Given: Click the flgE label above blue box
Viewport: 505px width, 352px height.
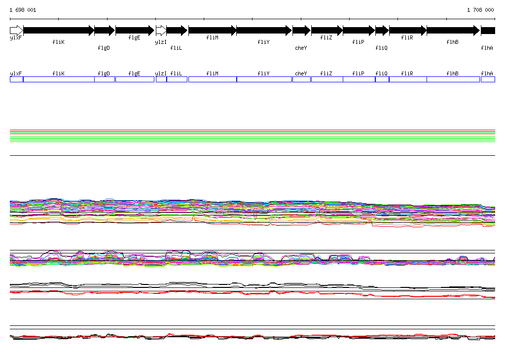Looking at the screenshot, I should (134, 73).
